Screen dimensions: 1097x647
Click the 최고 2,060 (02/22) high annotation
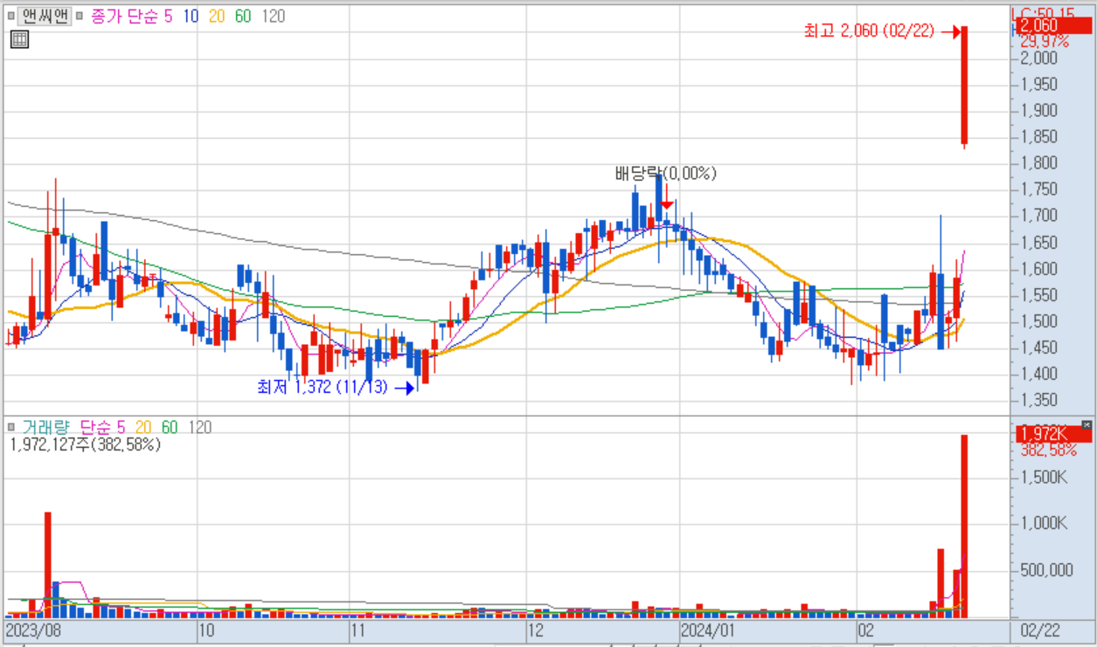pyautogui.click(x=869, y=31)
